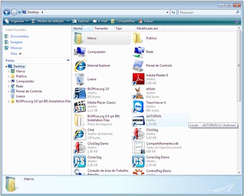The height and width of the screenshot is (196, 244).
Task: Open the Marco user folder icon
Action: [78, 38]
